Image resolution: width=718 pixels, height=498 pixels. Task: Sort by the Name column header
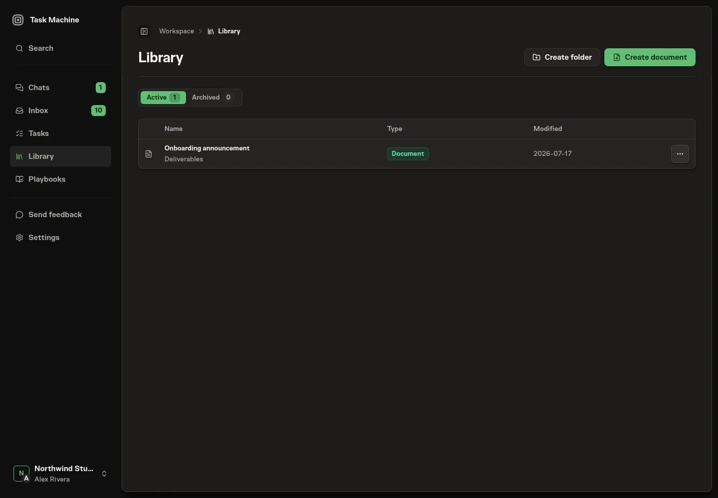coord(174,128)
